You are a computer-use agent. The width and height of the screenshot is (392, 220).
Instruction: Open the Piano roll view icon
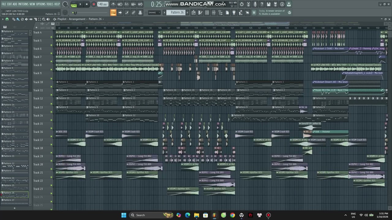200,13
